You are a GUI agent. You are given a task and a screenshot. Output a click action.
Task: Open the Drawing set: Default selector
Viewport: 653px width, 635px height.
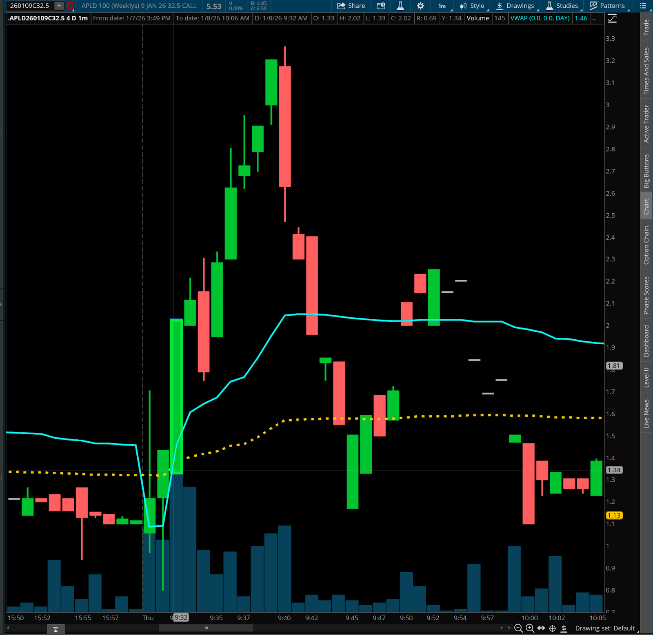point(605,628)
